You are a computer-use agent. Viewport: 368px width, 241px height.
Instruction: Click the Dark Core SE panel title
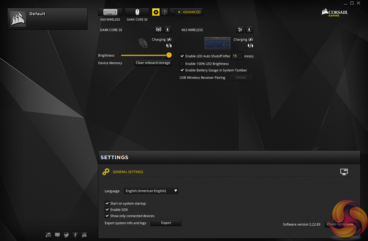pos(111,30)
